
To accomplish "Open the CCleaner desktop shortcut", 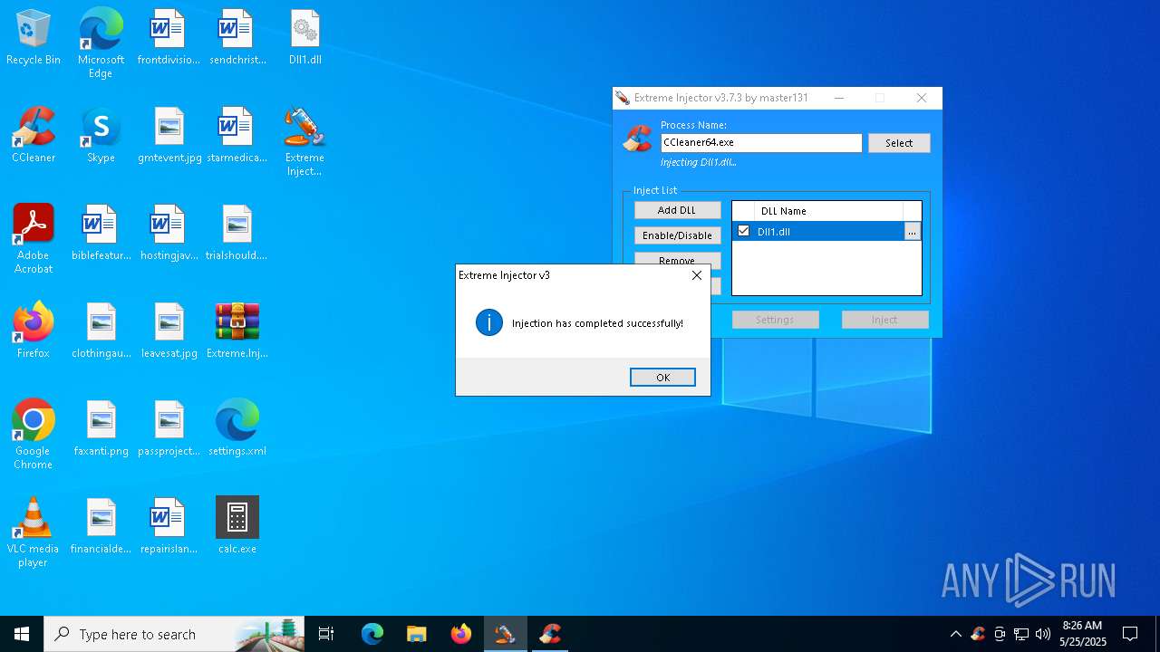I will [34, 136].
